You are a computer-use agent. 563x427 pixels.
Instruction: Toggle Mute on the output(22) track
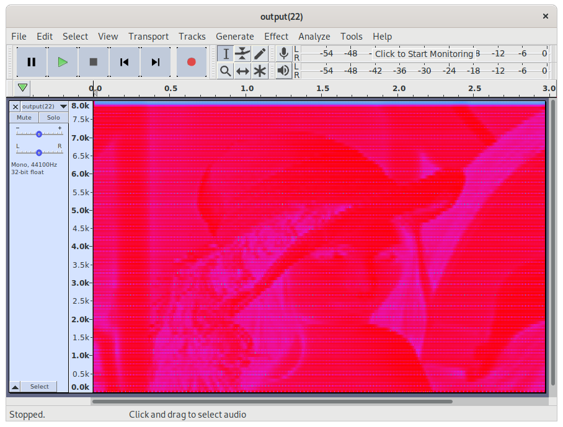24,118
